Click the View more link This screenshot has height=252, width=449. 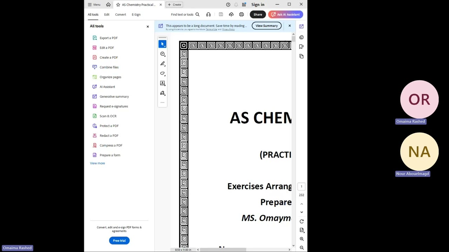[97, 163]
